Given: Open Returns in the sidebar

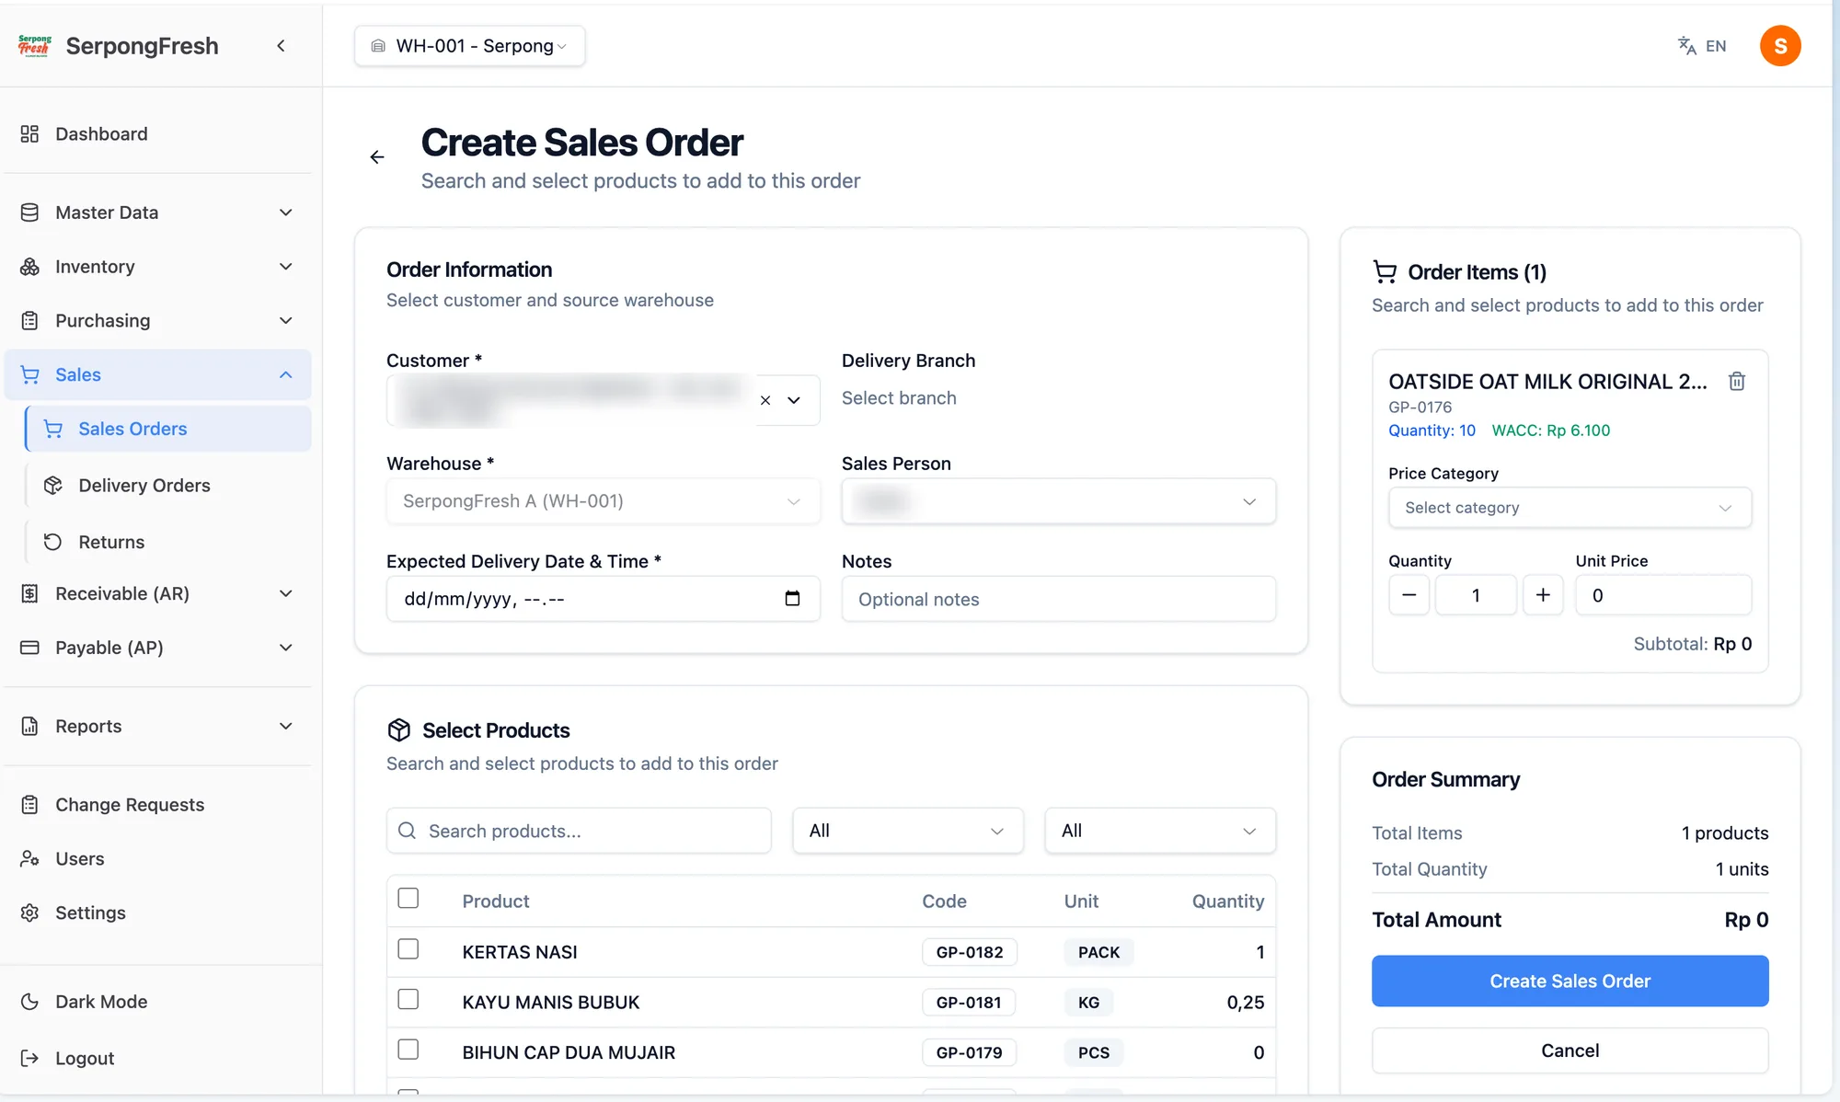Looking at the screenshot, I should pyautogui.click(x=168, y=542).
